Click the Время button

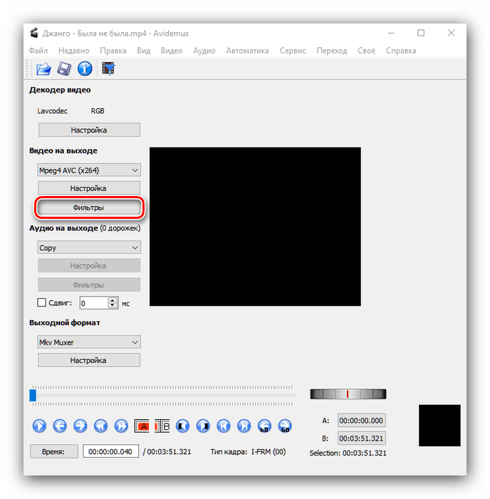53,451
